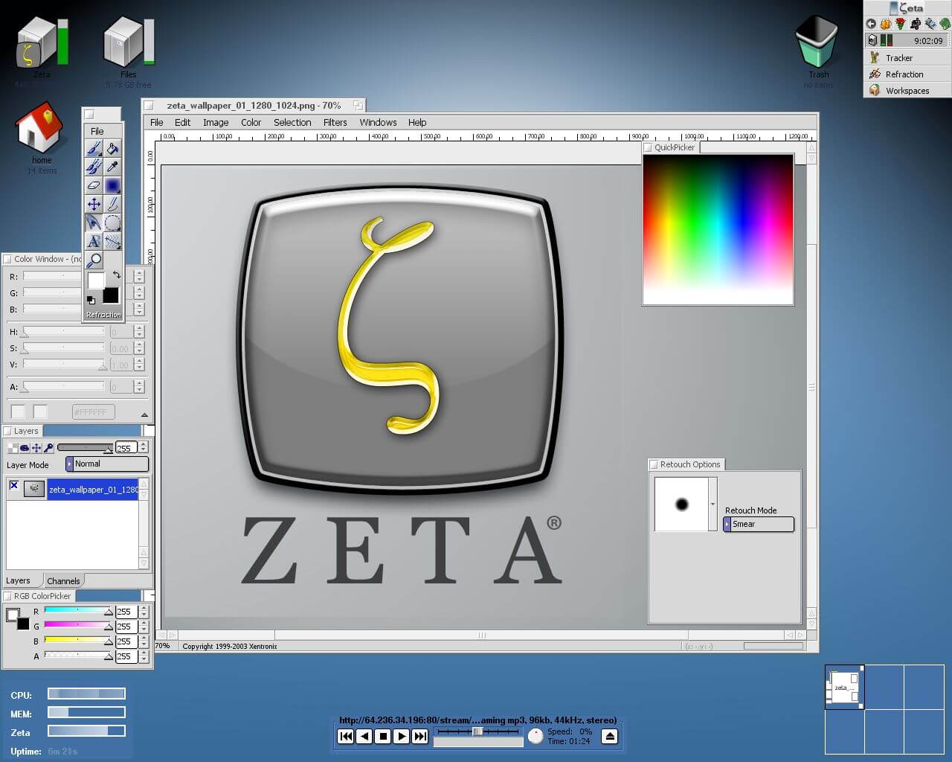Select the Zoom magnifier tool
Screen dimensions: 952x762
click(94, 260)
